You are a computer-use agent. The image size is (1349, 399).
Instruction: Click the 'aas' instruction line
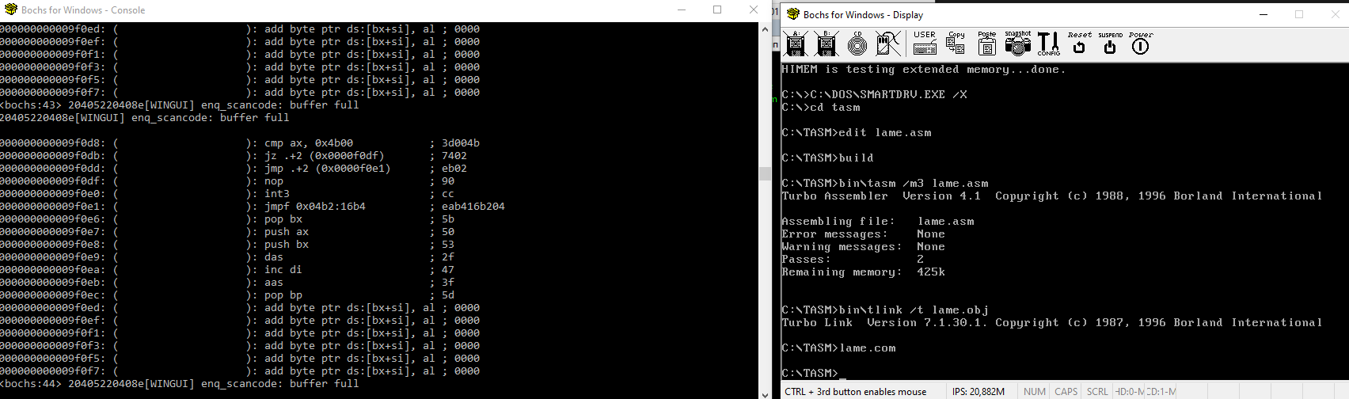(x=227, y=283)
